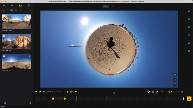
Task: Skip to the next frame
Action: [44, 91]
